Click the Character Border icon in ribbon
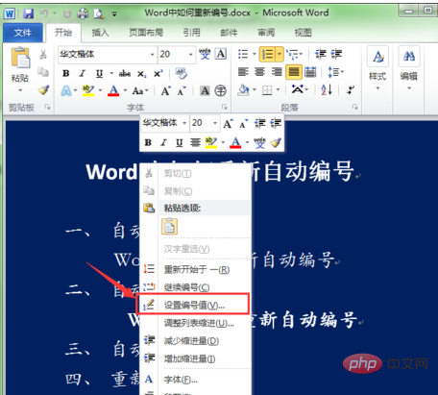Screen dimensions: 438x395 [x=221, y=54]
